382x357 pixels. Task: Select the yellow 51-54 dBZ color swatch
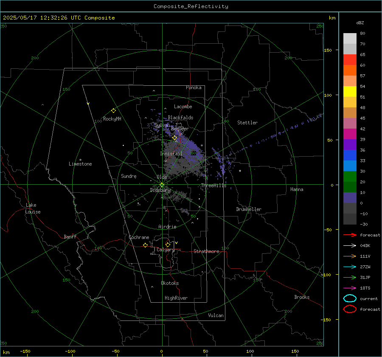(x=350, y=92)
